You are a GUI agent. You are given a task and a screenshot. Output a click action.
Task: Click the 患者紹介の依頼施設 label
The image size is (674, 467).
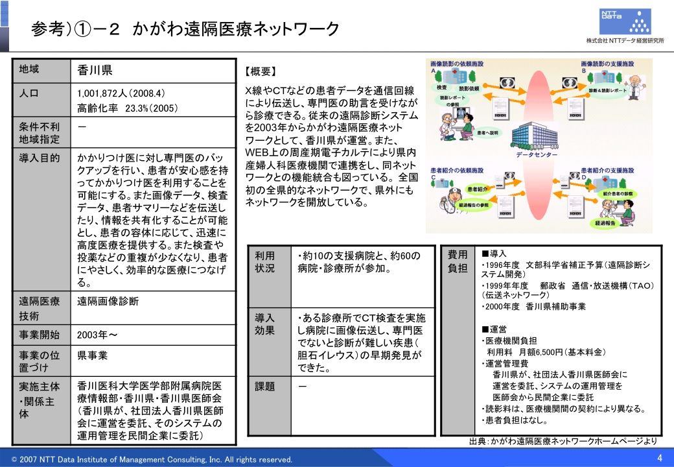click(457, 171)
